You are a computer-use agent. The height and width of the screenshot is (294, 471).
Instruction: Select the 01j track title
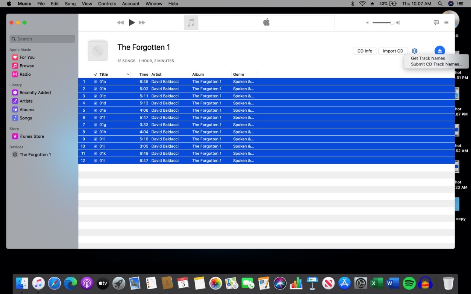[102, 146]
